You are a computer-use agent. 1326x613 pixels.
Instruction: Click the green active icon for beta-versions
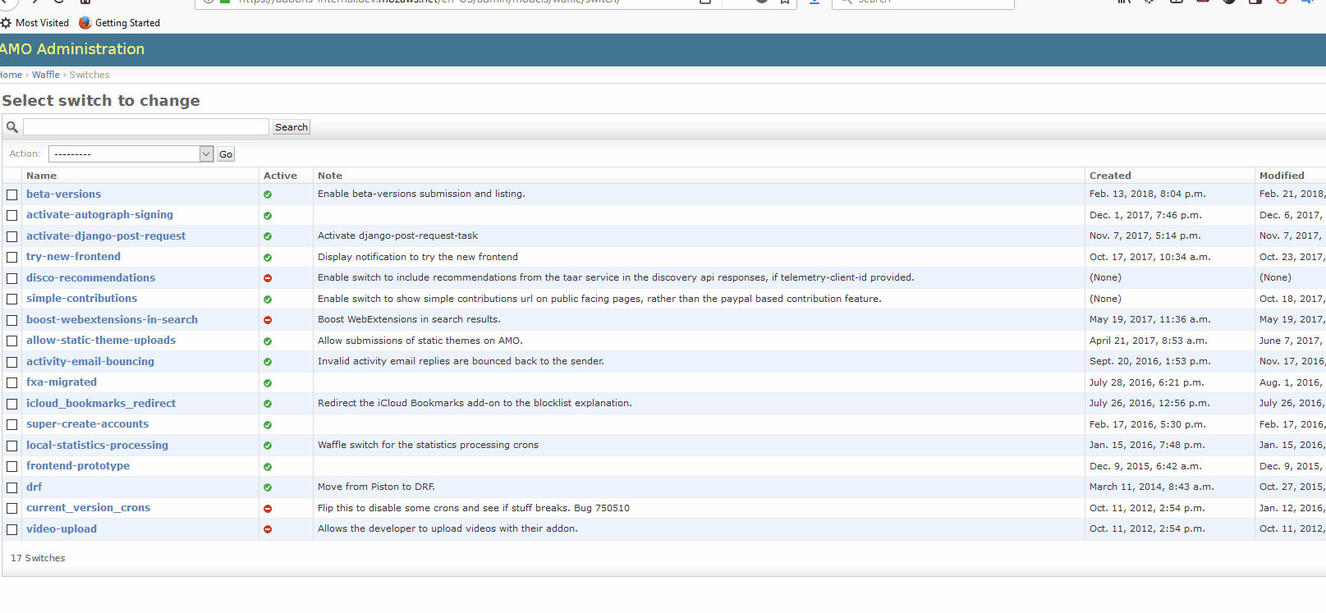pyautogui.click(x=268, y=194)
